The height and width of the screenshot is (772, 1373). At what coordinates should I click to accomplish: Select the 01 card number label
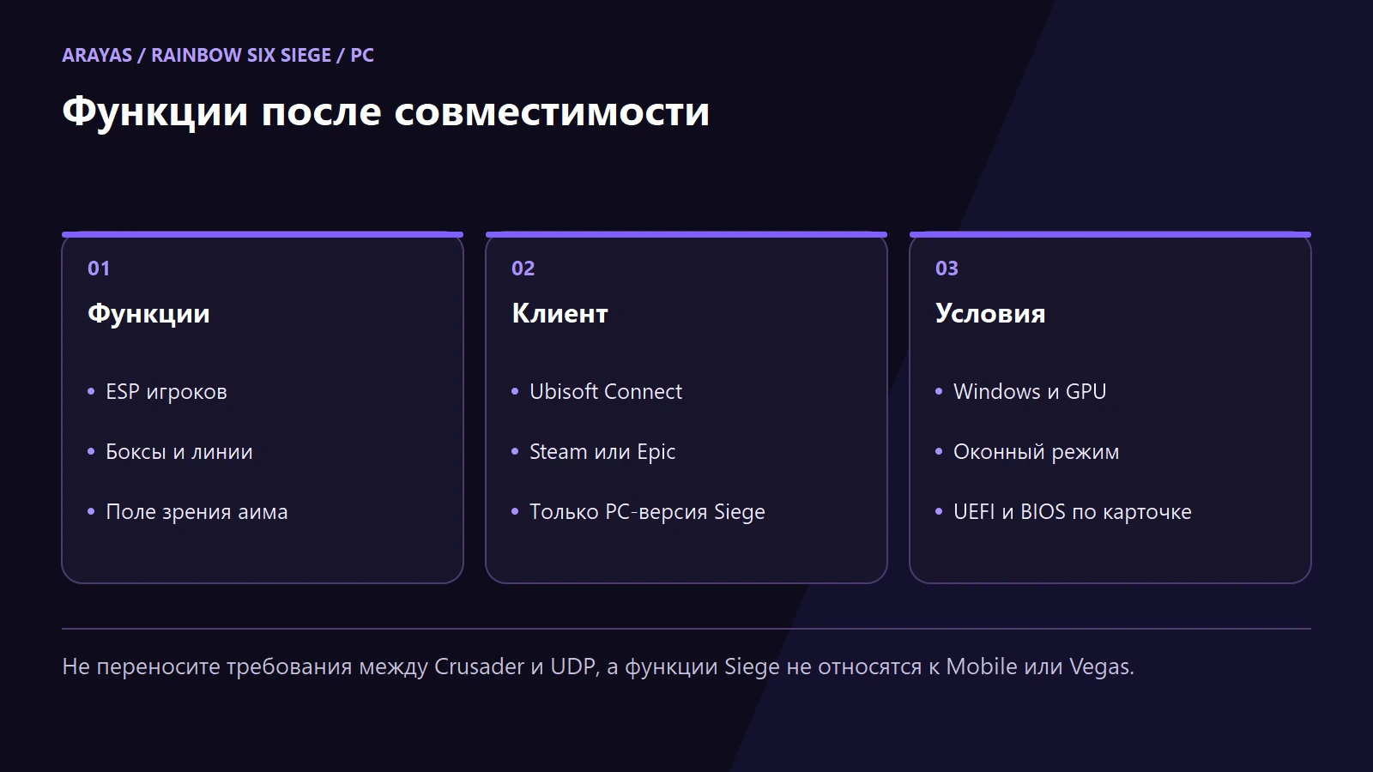(99, 268)
